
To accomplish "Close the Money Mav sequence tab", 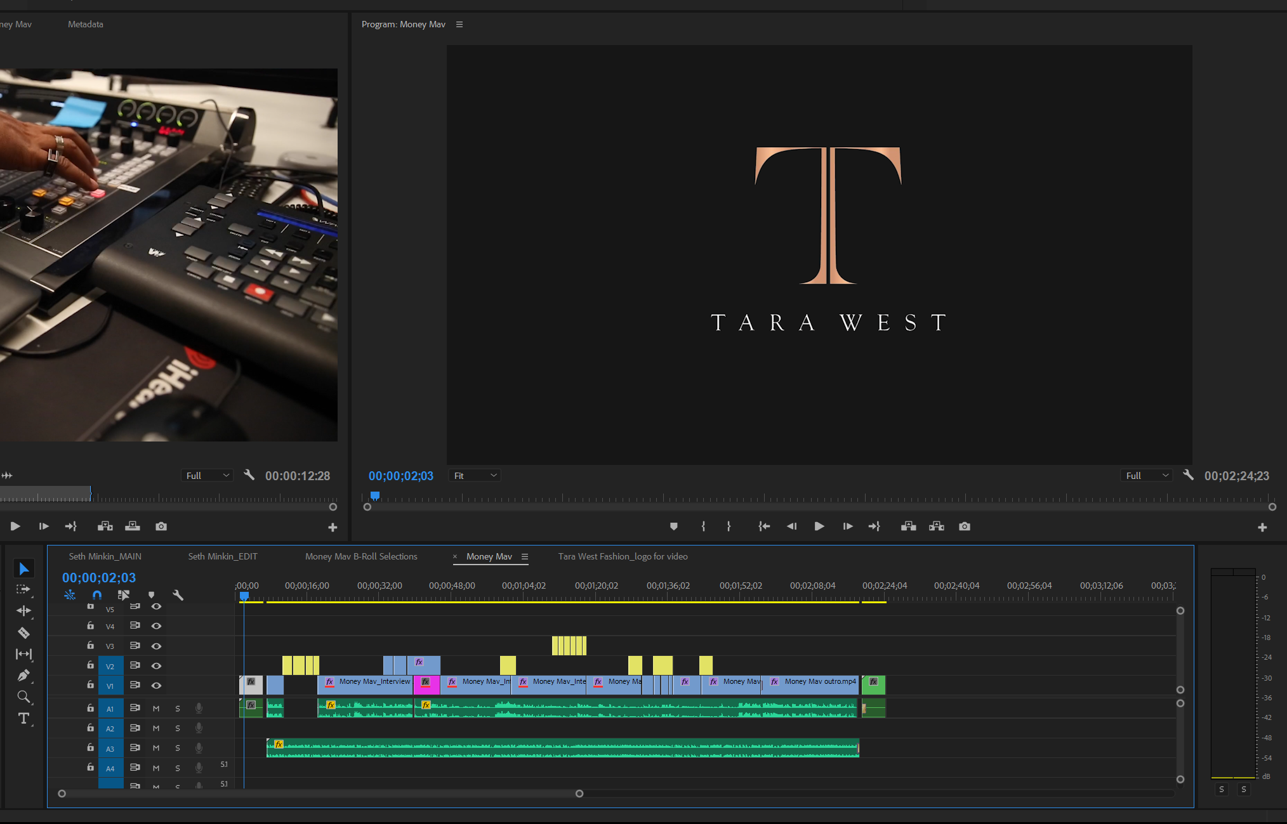I will click(x=455, y=556).
